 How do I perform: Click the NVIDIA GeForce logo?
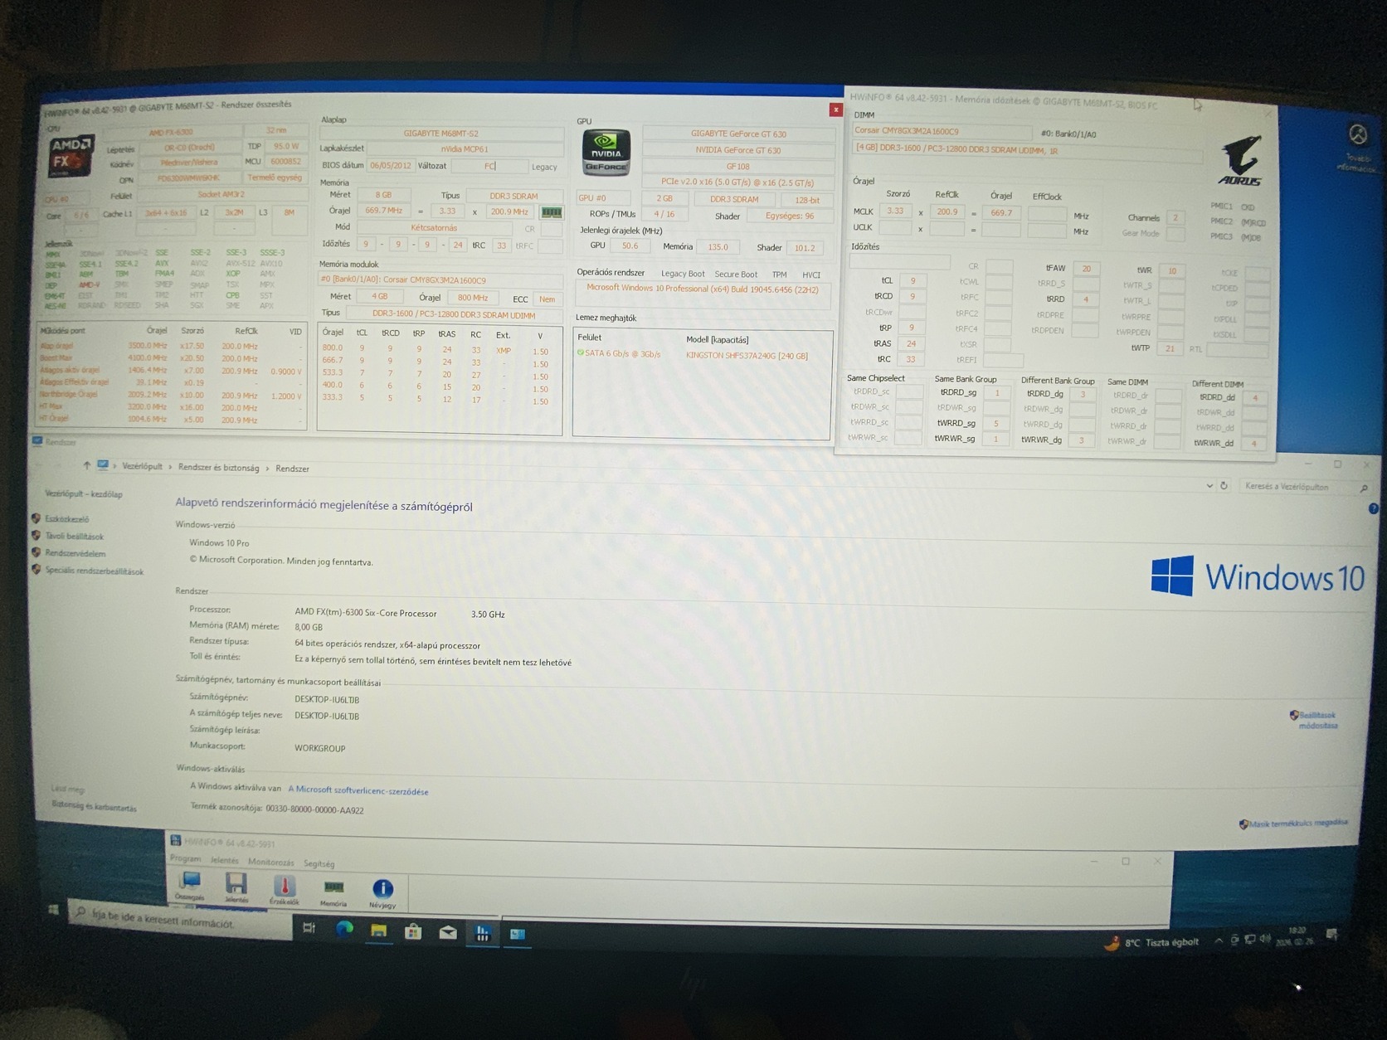(x=606, y=153)
